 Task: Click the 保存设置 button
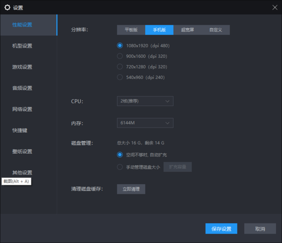[221, 229]
